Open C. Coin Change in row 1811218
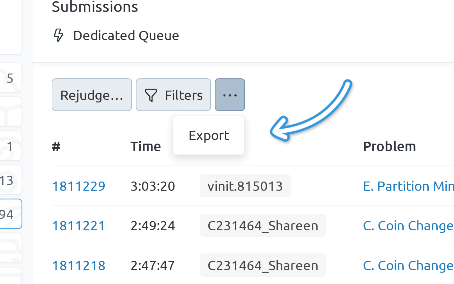 408,266
